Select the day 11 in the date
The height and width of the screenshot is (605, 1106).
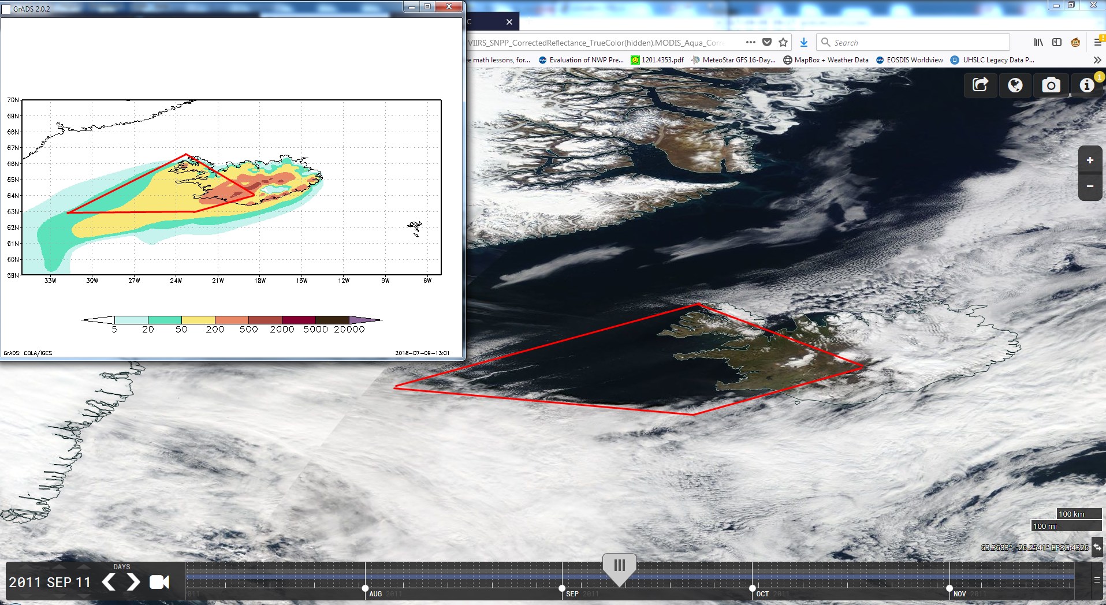[84, 582]
